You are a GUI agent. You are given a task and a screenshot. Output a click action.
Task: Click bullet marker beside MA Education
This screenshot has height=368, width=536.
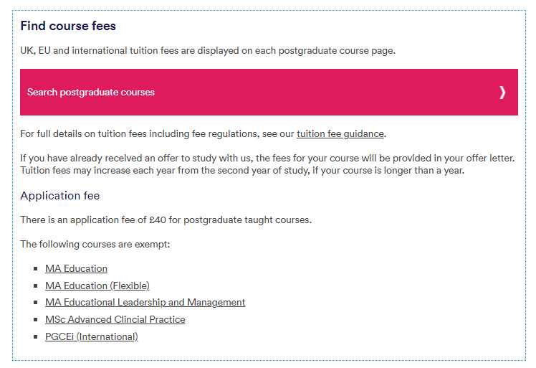point(36,269)
